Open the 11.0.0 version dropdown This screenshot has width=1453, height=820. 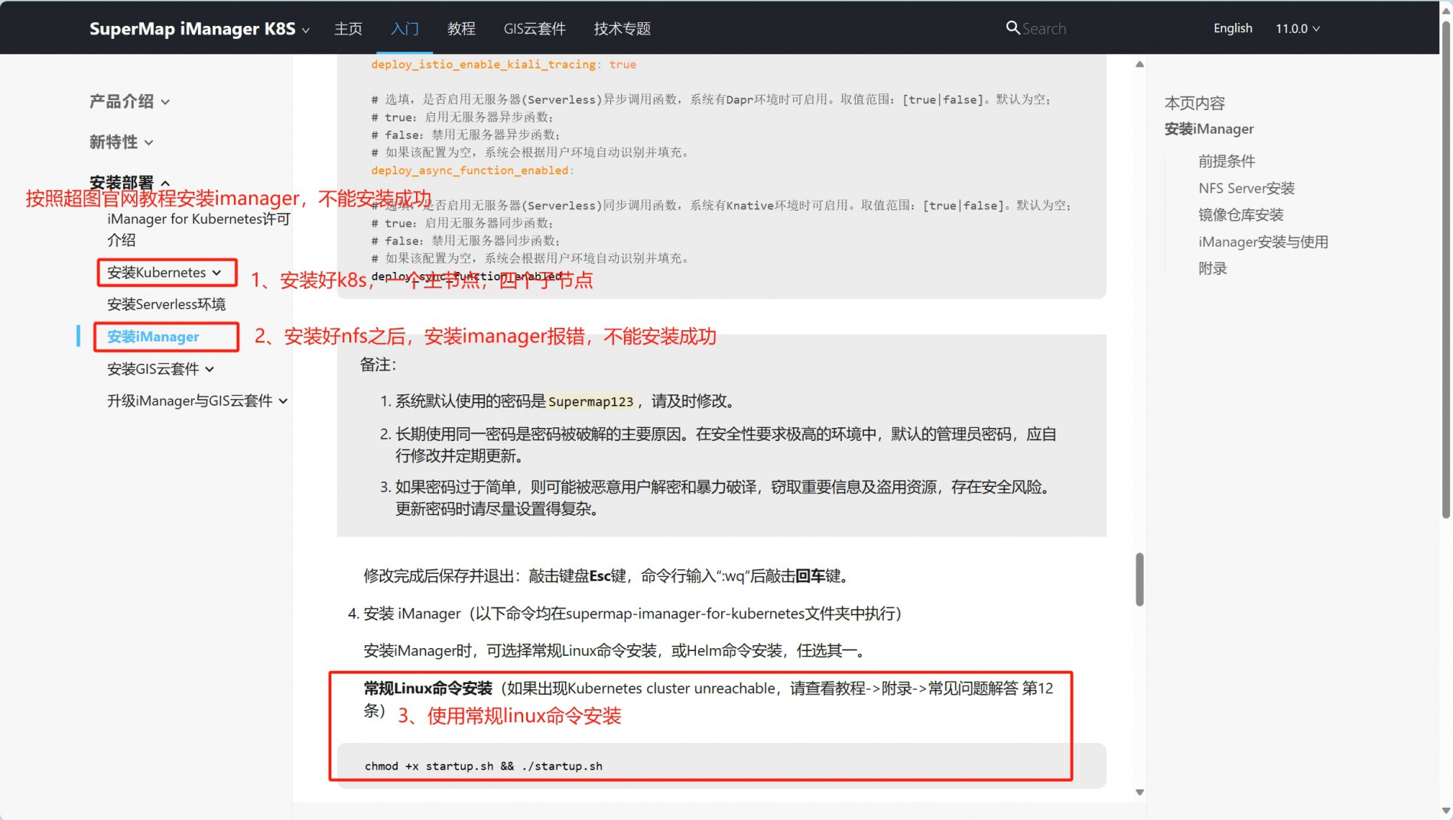pos(1298,28)
